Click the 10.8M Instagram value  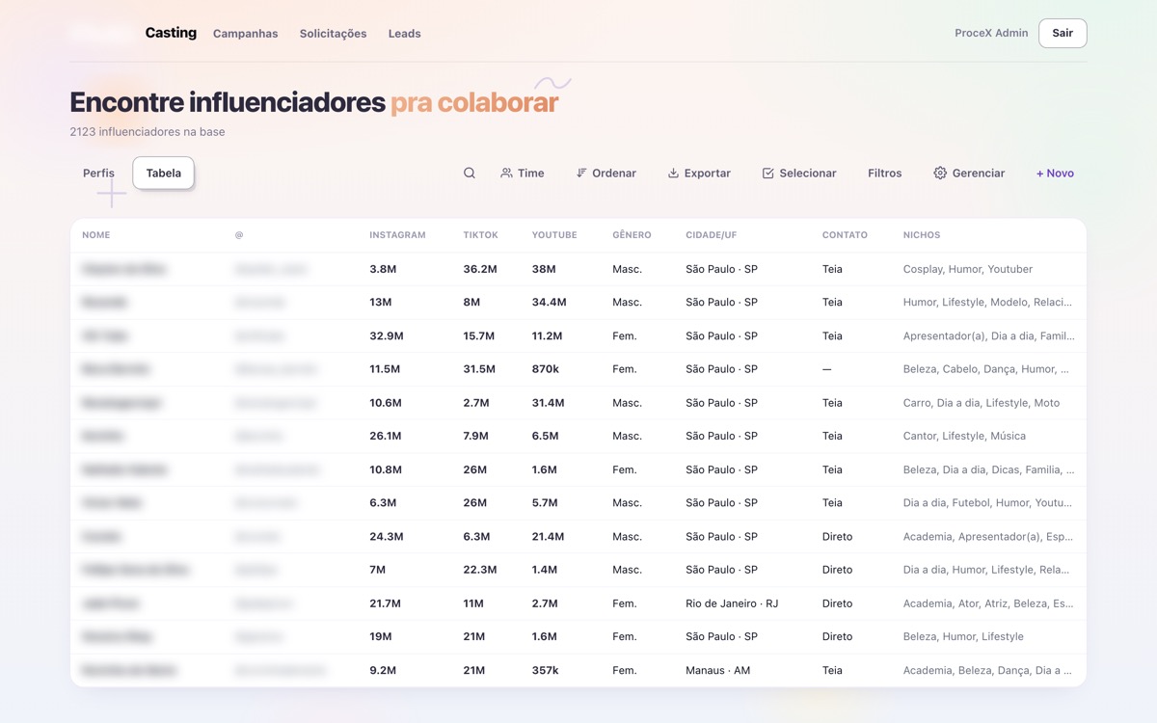386,469
